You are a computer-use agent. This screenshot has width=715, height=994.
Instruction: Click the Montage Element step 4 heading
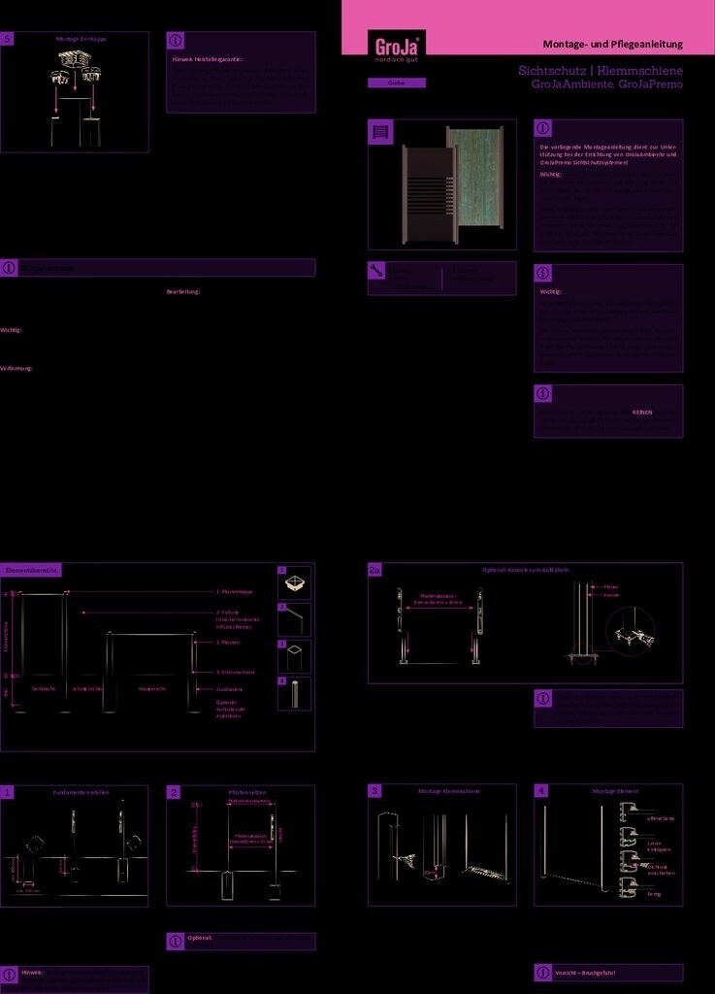613,792
